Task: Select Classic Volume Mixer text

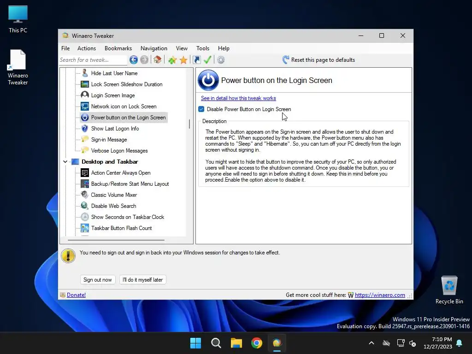Action: (114, 195)
